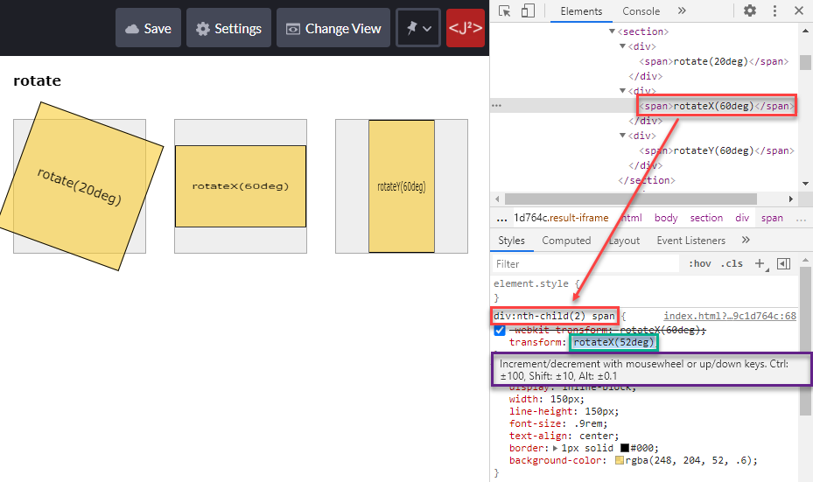Open DevTools three-dot customize menu
This screenshot has height=482, width=813.
coord(774,10)
